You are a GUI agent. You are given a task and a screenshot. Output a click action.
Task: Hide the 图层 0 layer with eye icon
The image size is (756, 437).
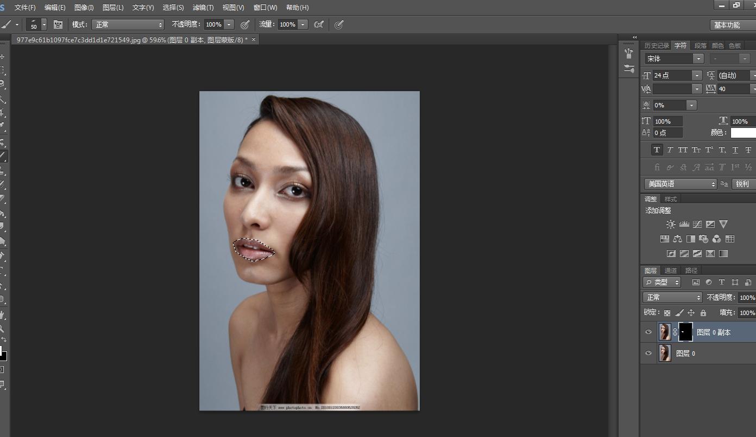[648, 354]
